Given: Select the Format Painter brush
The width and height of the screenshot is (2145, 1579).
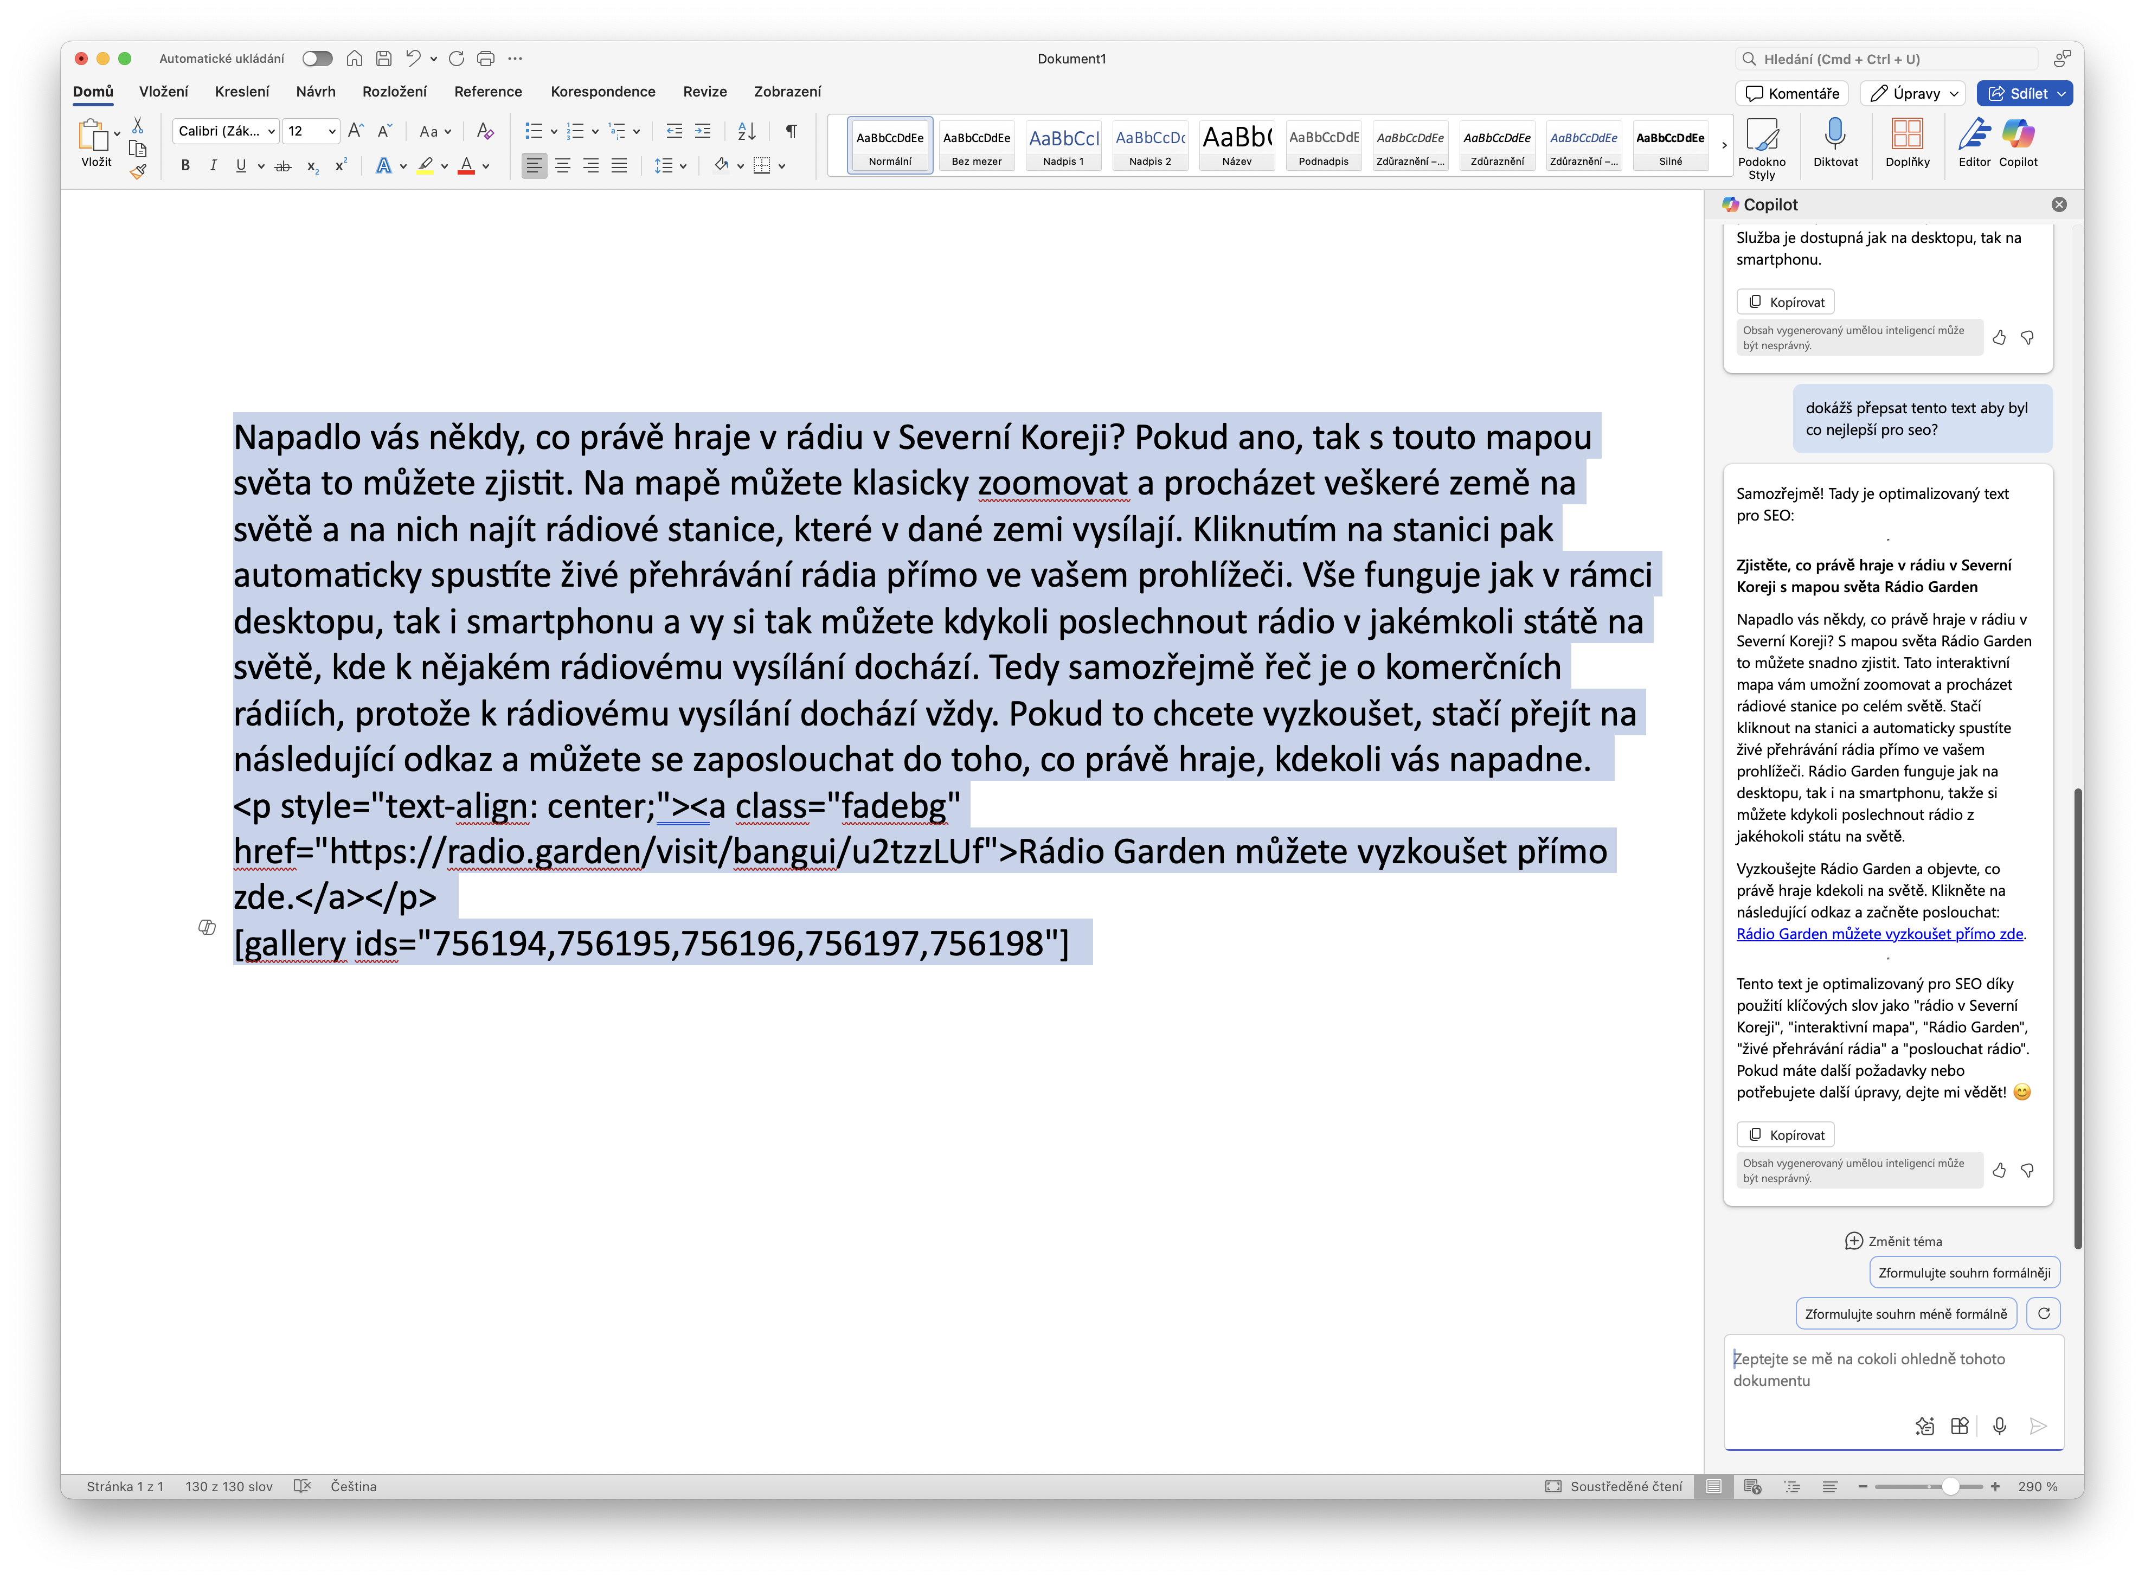Looking at the screenshot, I should coord(138,172).
